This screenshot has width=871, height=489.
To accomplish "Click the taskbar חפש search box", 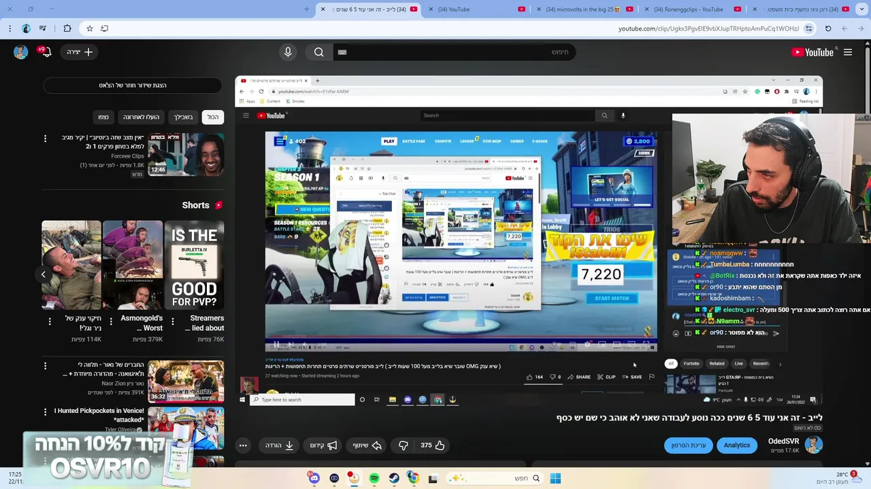I will pos(494,479).
